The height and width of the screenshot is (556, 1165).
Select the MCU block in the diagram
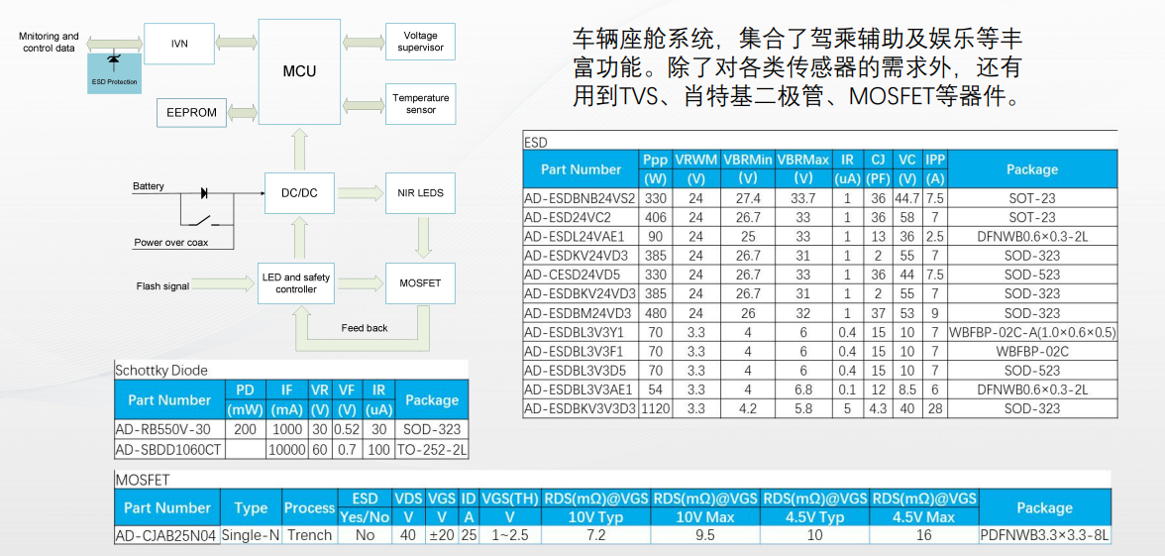click(299, 71)
